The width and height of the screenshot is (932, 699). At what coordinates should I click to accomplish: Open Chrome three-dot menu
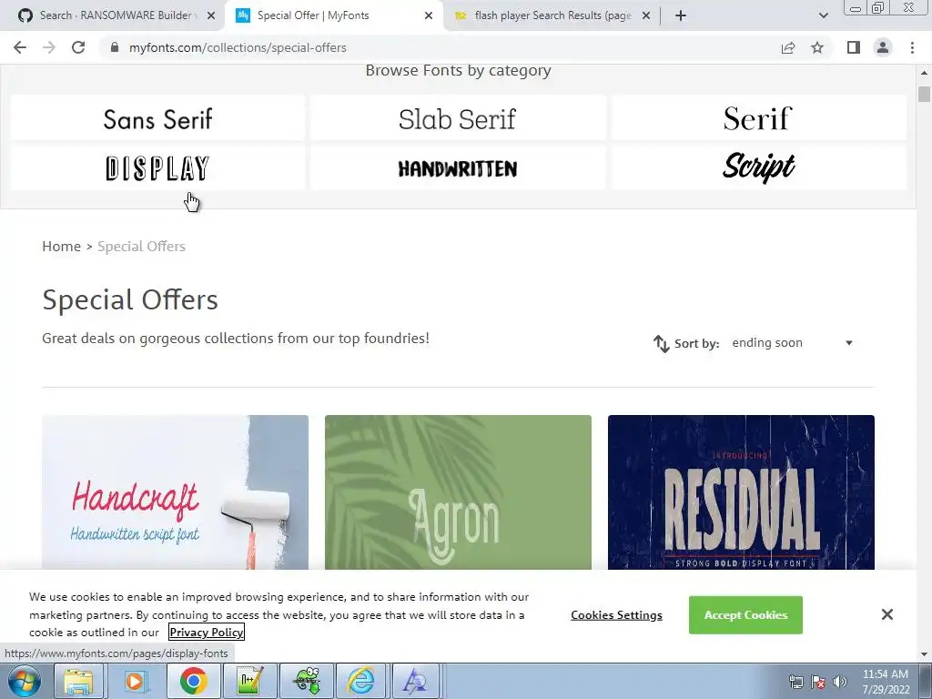pyautogui.click(x=912, y=47)
